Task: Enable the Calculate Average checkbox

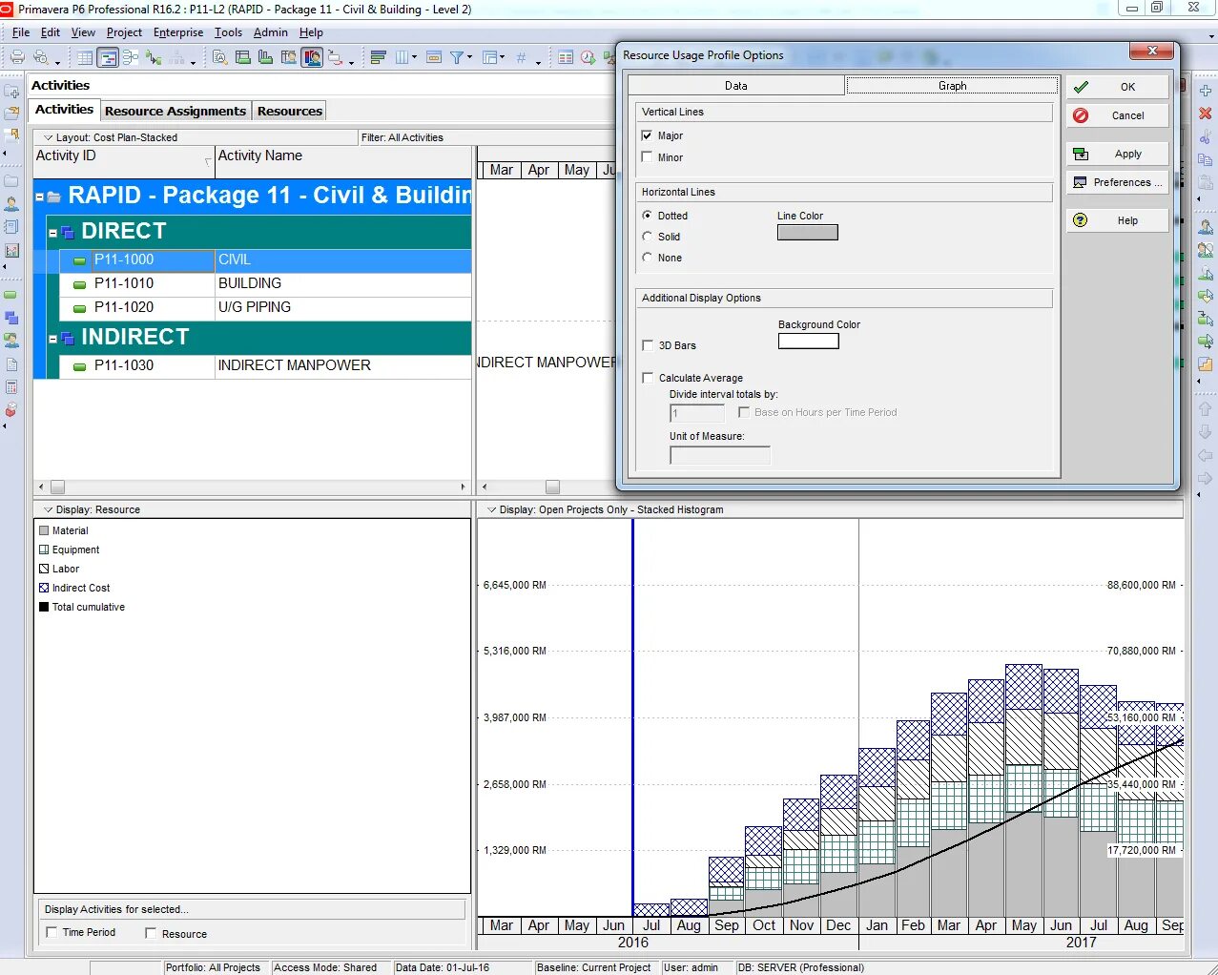Action: click(x=649, y=378)
